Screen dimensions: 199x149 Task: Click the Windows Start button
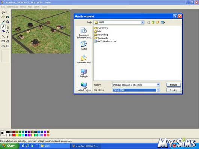[x=9, y=146]
